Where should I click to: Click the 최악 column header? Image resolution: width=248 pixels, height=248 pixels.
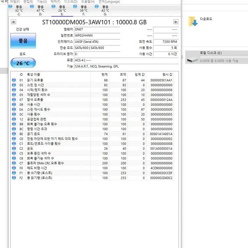pos(118,74)
